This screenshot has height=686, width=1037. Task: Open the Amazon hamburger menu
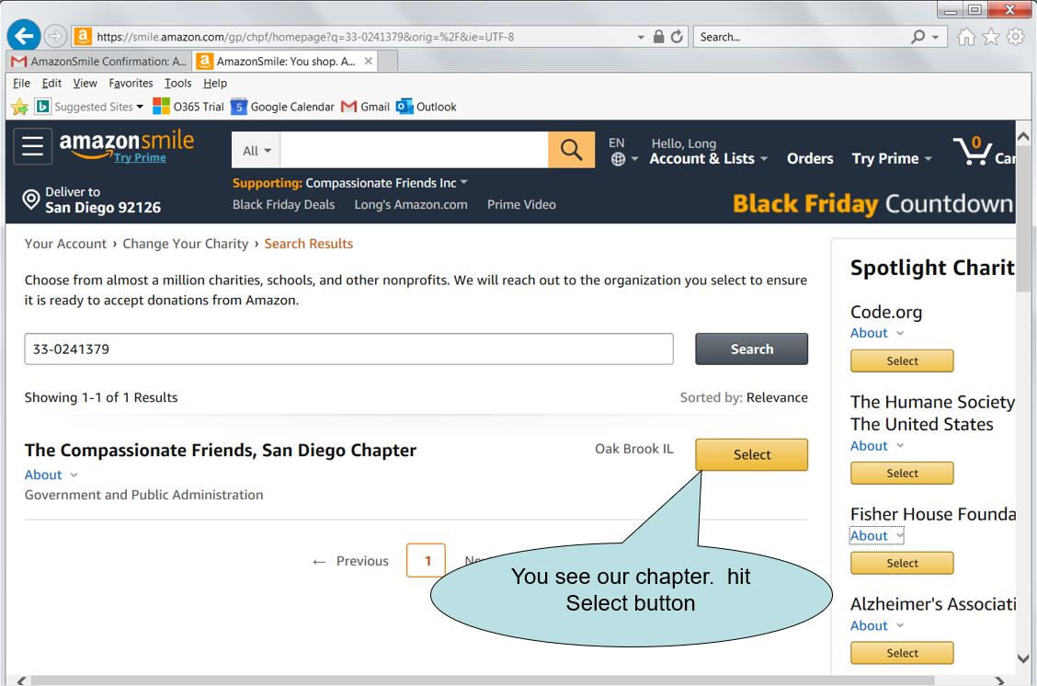32,145
